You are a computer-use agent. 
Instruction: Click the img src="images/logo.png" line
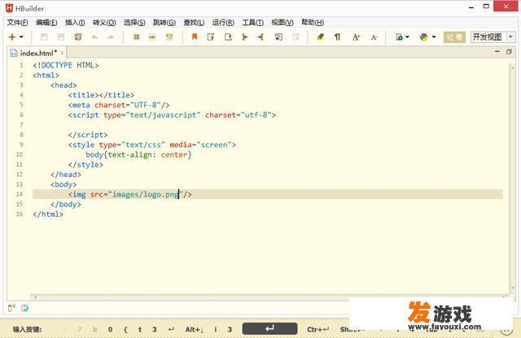click(130, 194)
